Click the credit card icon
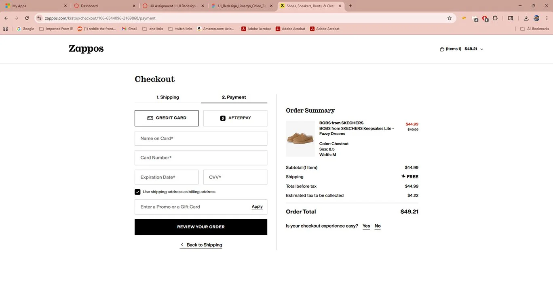This screenshot has width=553, height=297. pyautogui.click(x=150, y=118)
